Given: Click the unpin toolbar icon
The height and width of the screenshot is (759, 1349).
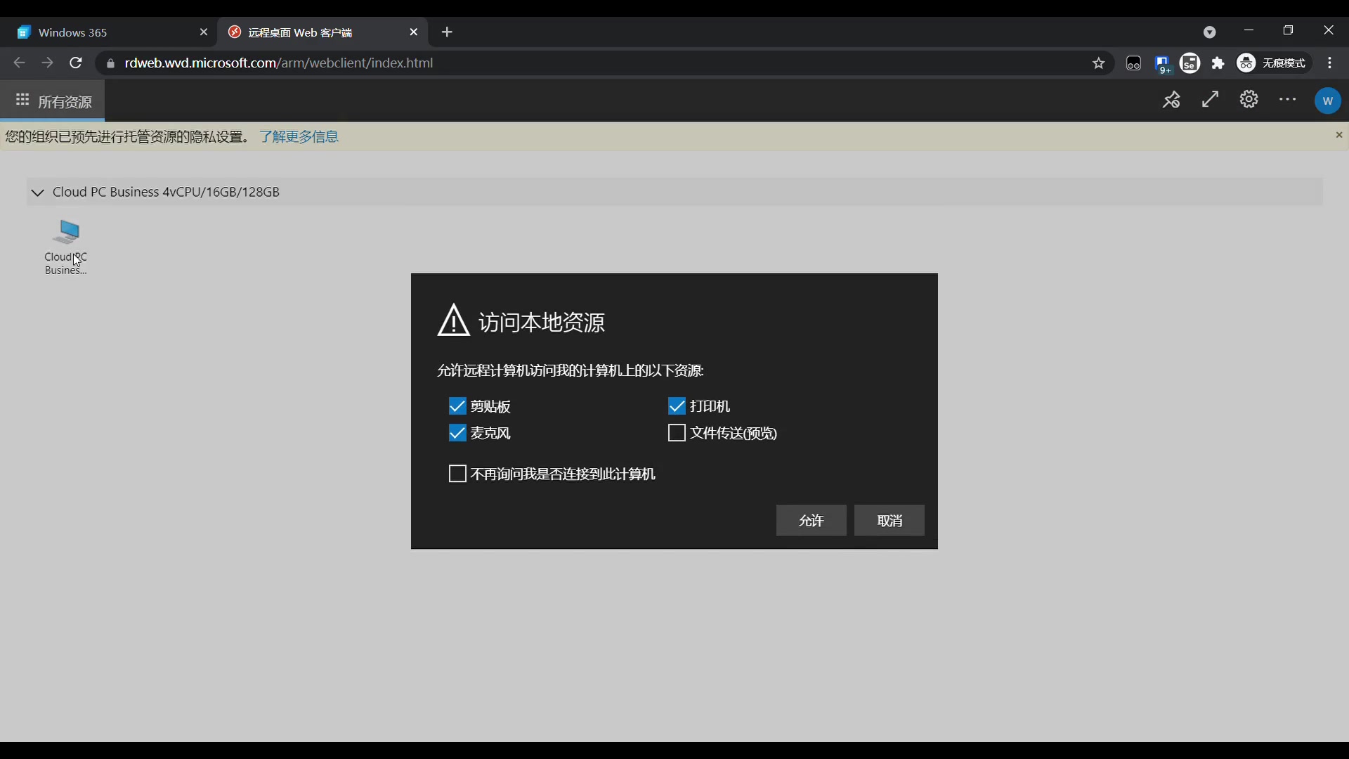Looking at the screenshot, I should point(1171,100).
